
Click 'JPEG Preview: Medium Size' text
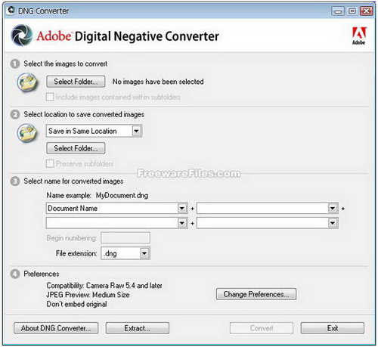88,295
